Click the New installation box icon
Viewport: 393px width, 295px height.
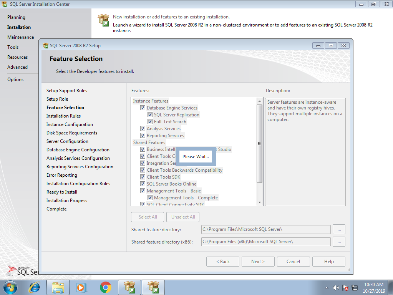[103, 20]
